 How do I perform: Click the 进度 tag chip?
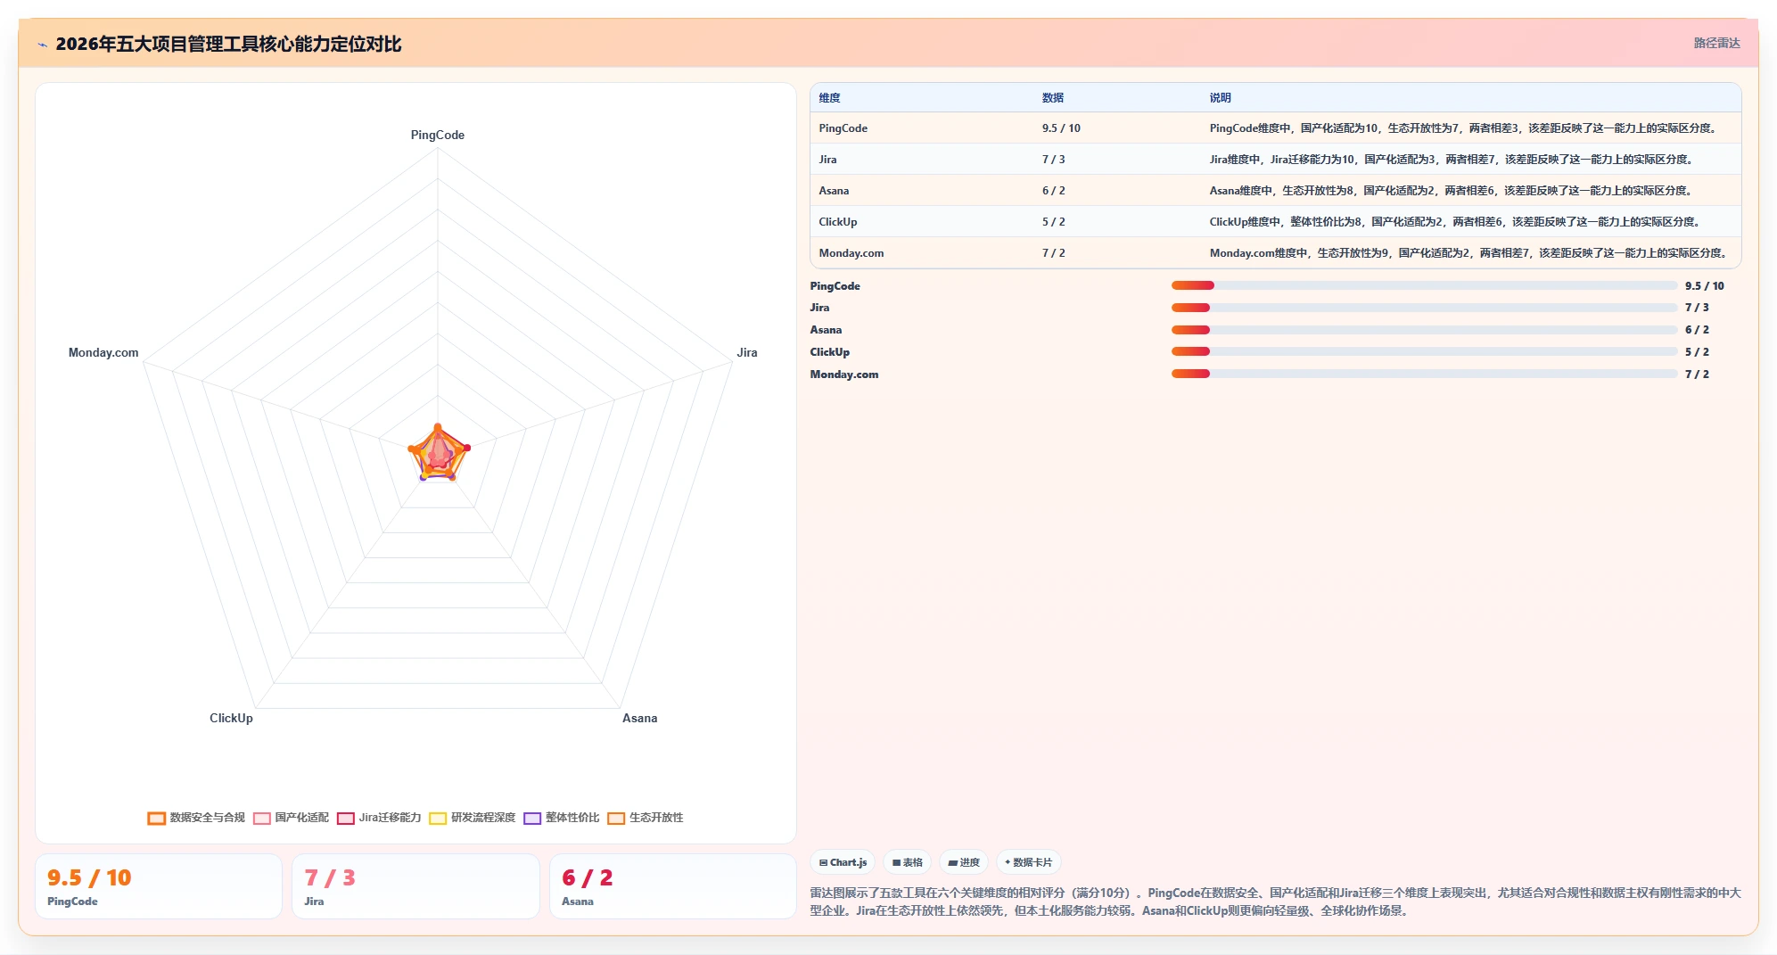point(963,862)
